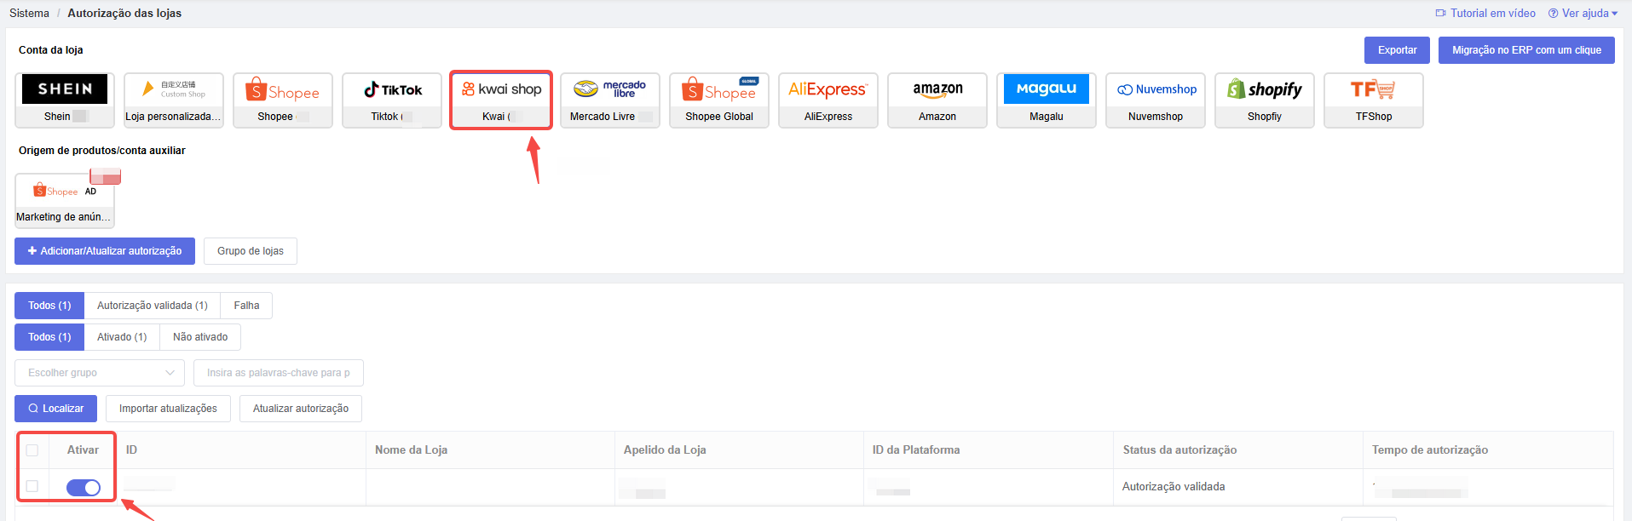Click the Autorização validada status cell
This screenshot has width=1632, height=521.
(1174, 487)
